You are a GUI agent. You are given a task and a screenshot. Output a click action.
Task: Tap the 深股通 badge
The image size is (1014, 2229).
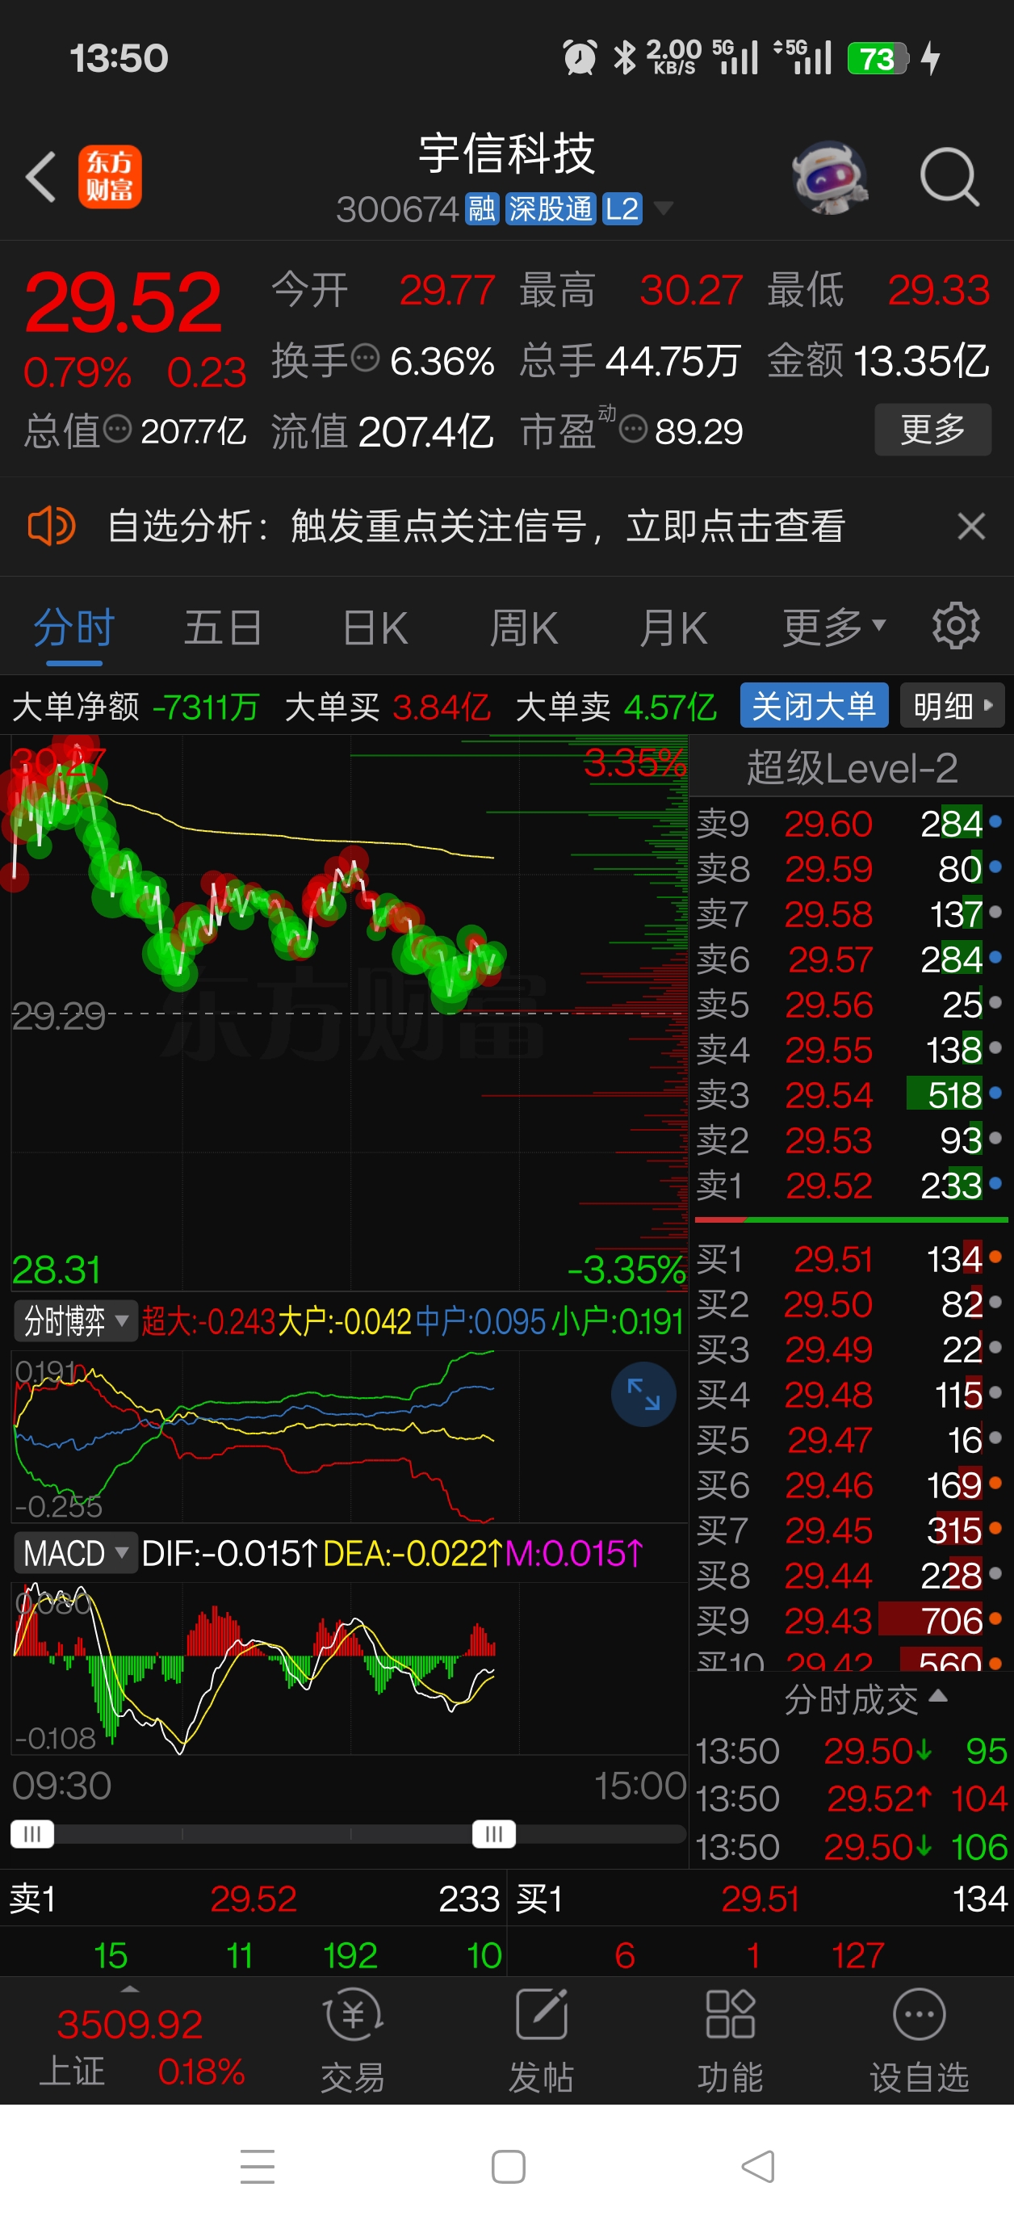[x=551, y=208]
